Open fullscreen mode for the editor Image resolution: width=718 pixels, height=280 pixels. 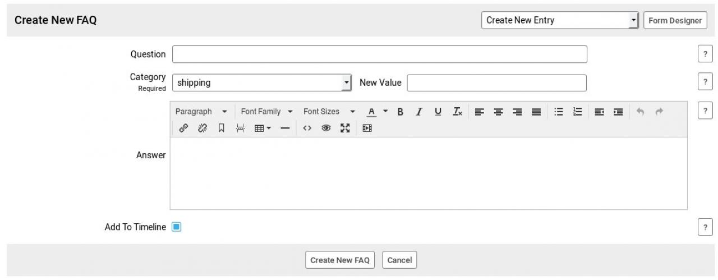345,128
